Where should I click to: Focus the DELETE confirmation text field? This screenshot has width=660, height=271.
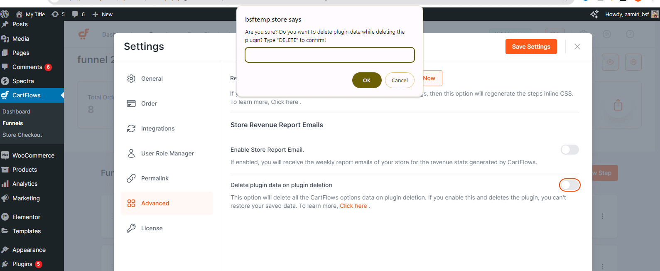(x=329, y=55)
